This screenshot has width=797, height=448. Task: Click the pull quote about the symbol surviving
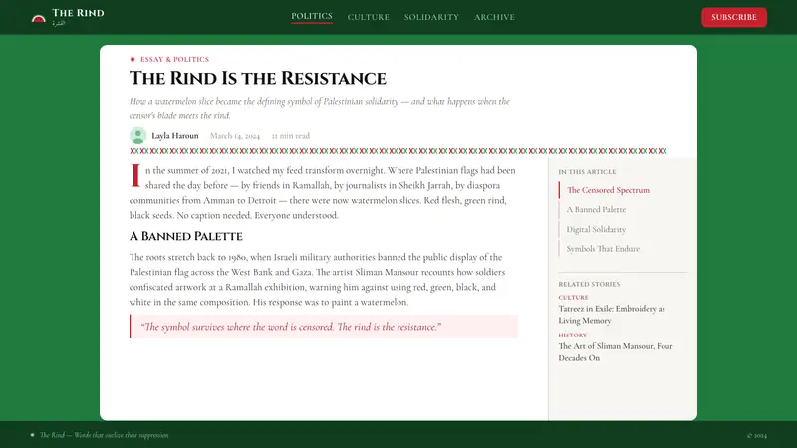click(324, 327)
